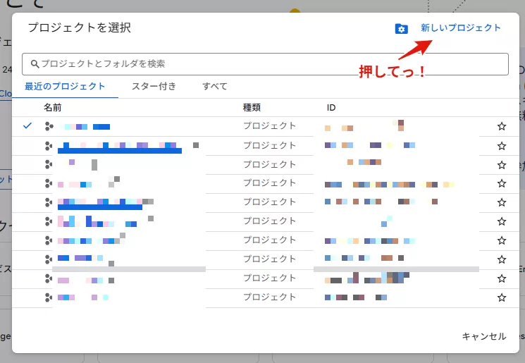Click the blue checkmark on the selected project
Image resolution: width=525 pixels, height=363 pixels.
click(x=27, y=125)
